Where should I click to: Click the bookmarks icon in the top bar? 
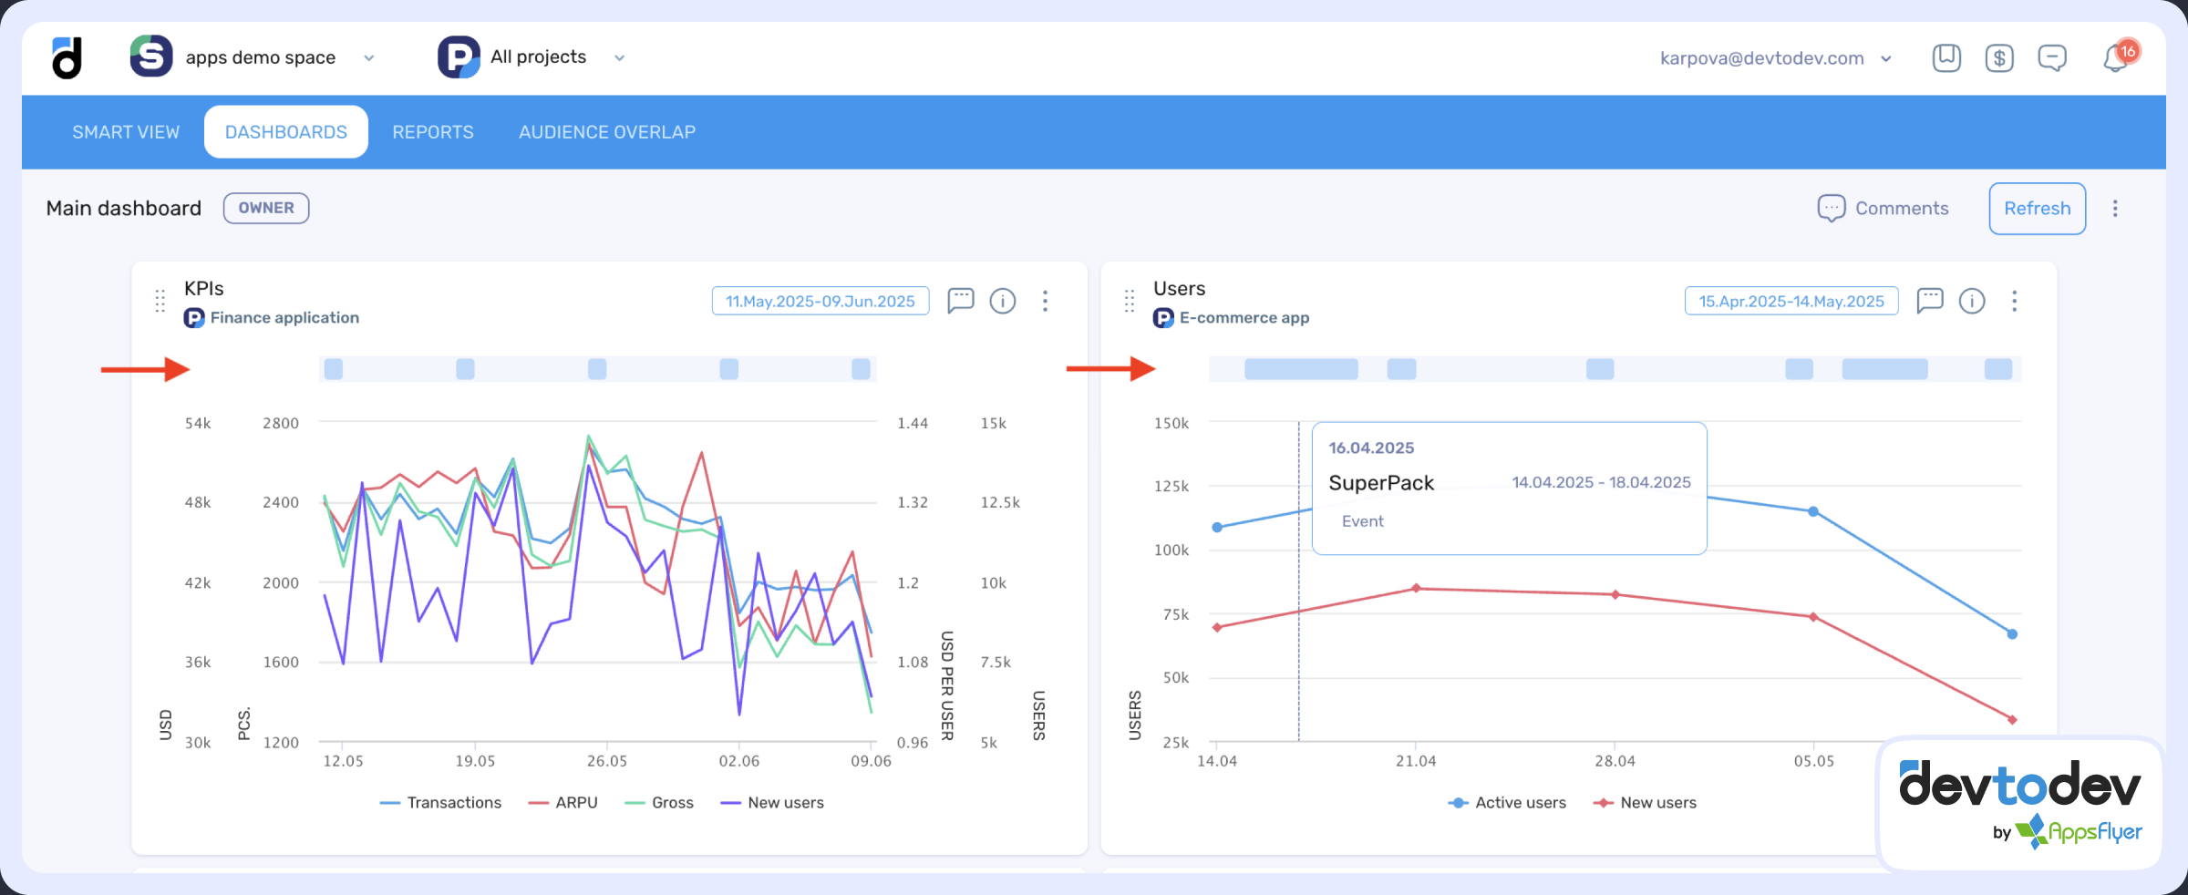pos(1946,57)
